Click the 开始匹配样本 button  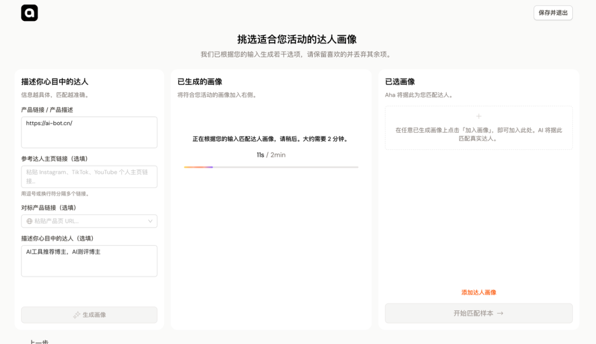tap(478, 313)
